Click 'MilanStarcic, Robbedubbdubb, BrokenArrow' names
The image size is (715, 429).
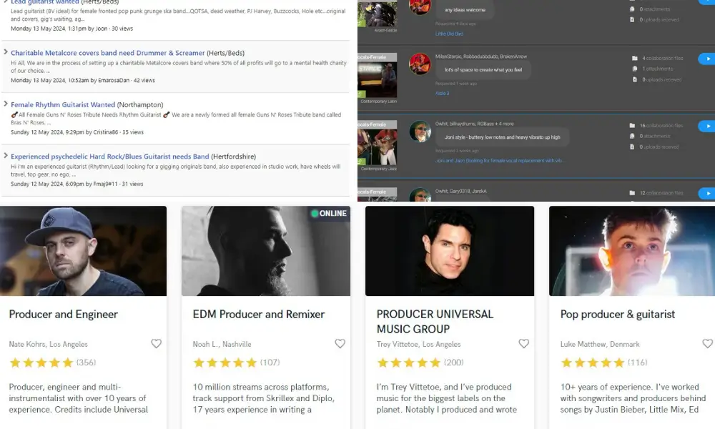481,56
